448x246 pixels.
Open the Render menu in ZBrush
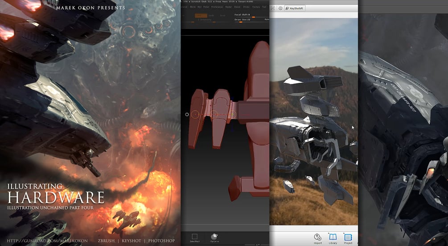pos(229,7)
